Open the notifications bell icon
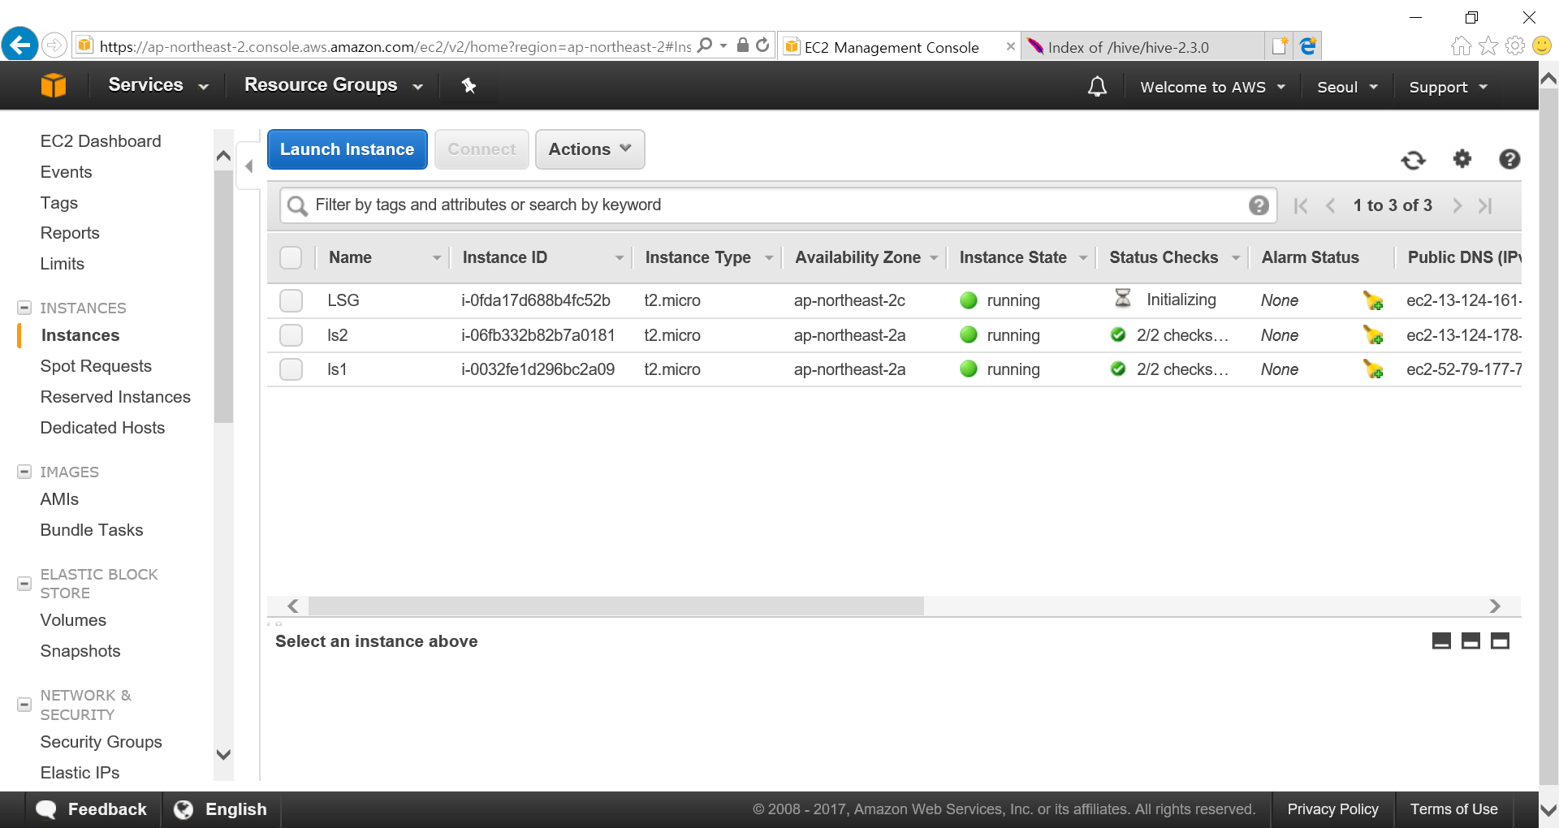This screenshot has width=1559, height=828. [x=1097, y=86]
